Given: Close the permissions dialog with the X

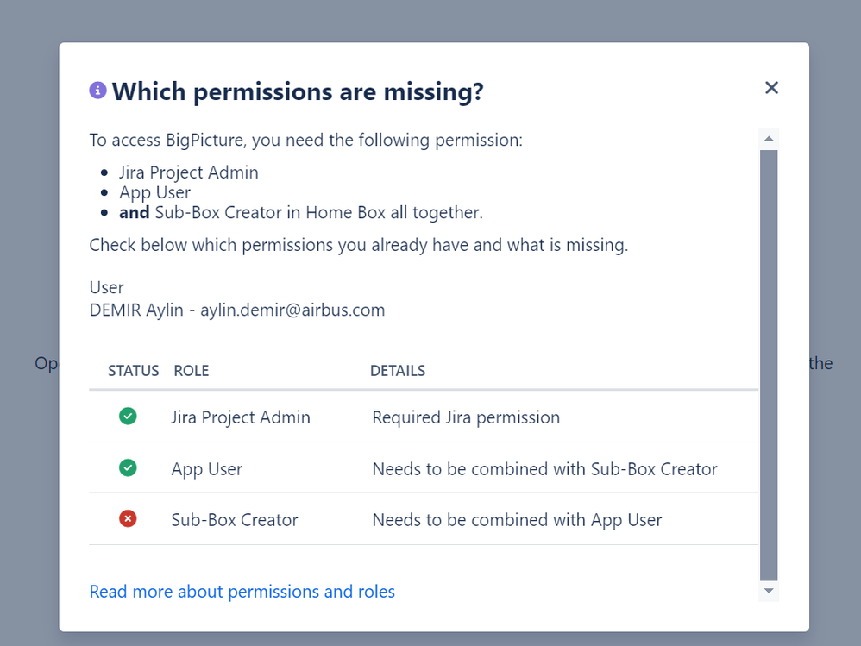Looking at the screenshot, I should 771,88.
